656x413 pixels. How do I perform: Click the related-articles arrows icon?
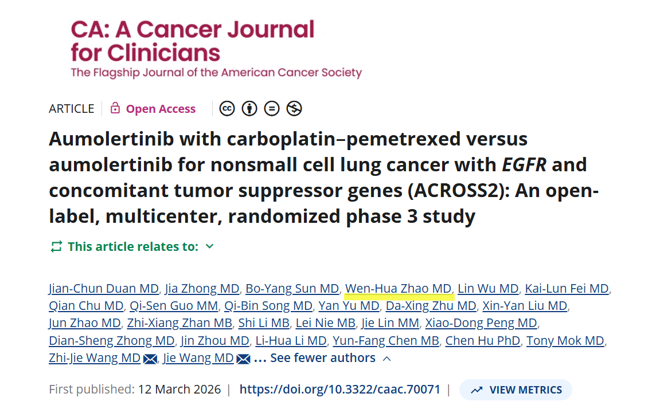pyautogui.click(x=56, y=247)
